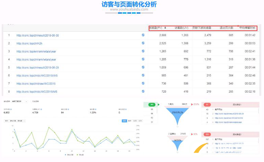Open the chart indicator dropdown above the line chart
Screen dimensions: 264x162
coord(15,121)
